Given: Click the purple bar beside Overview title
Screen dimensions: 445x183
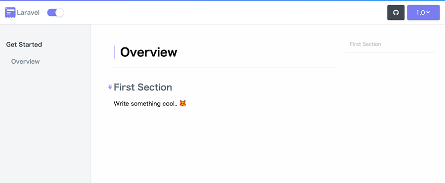Looking at the screenshot, I should pos(114,52).
